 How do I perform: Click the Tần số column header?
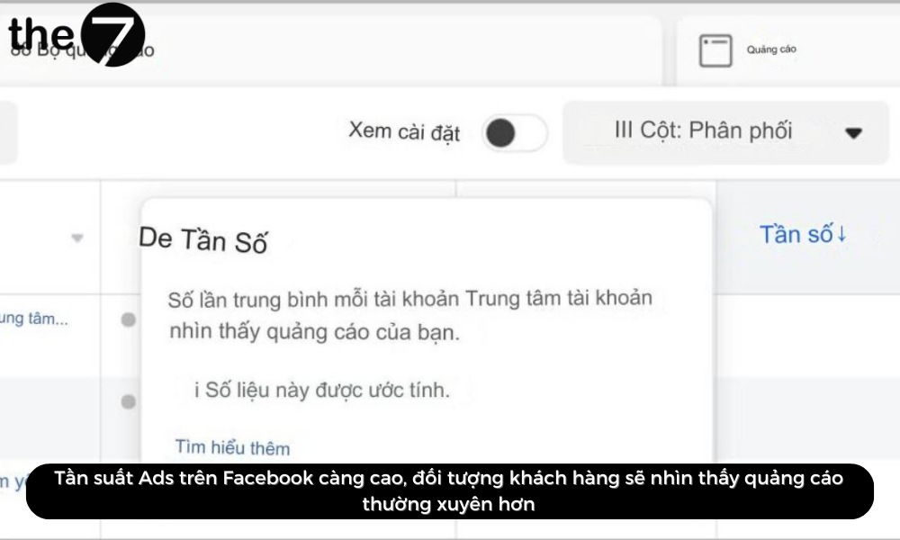tap(797, 234)
